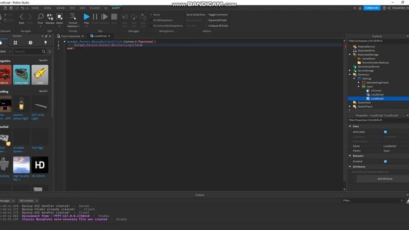Click Expand All Folds action
409x230 pixels.
tap(217, 20)
